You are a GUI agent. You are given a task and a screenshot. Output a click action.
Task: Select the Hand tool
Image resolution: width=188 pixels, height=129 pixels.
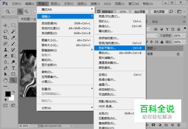click(x=5, y=80)
